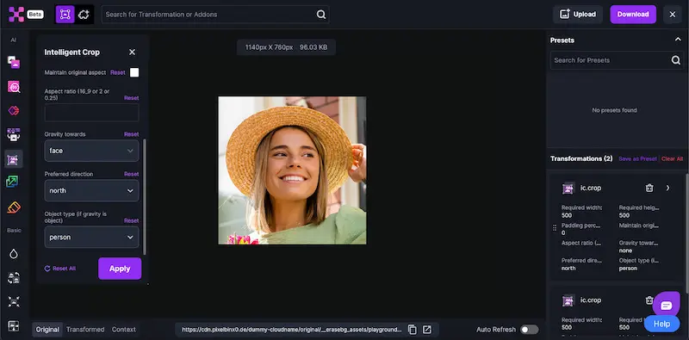Focus the Search for Presets field
This screenshot has height=340, width=689.
617,60
